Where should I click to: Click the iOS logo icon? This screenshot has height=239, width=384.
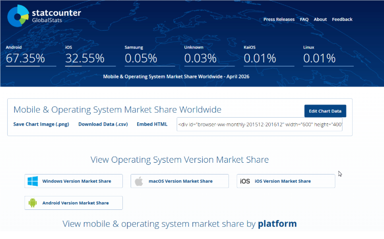click(245, 181)
